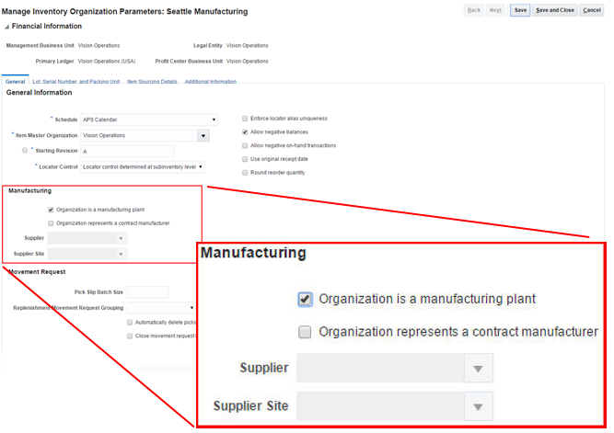
Task: Click the Save button
Action: [520, 10]
